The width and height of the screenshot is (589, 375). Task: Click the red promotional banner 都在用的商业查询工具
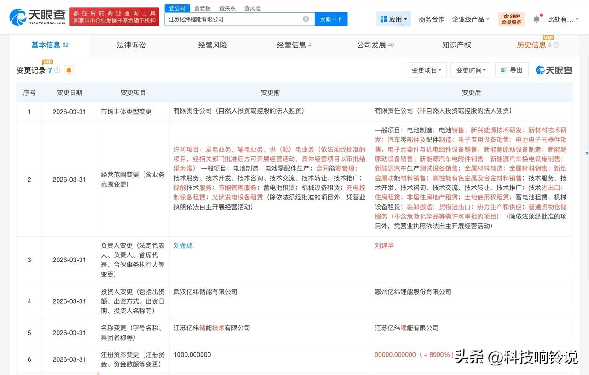[114, 17]
